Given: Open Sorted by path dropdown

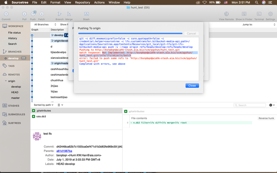Looking at the screenshot, I should [x=44, y=105].
